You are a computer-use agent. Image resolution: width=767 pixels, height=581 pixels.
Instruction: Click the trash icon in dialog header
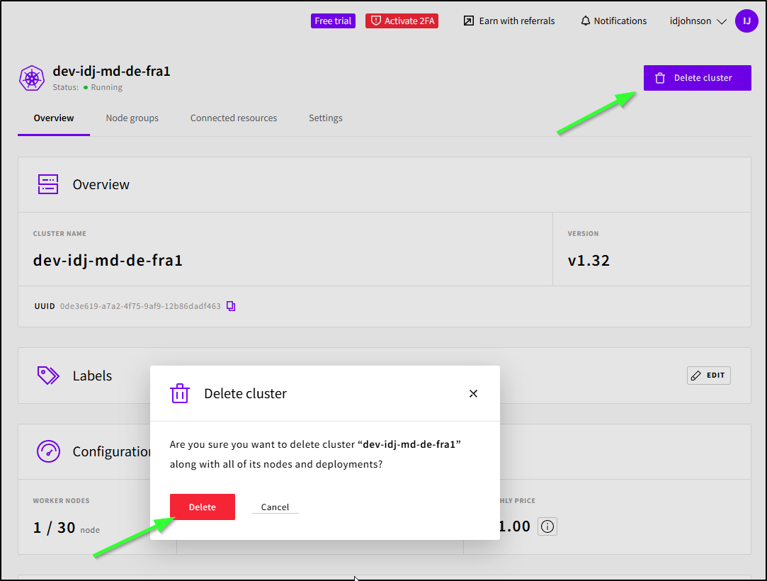click(x=180, y=393)
